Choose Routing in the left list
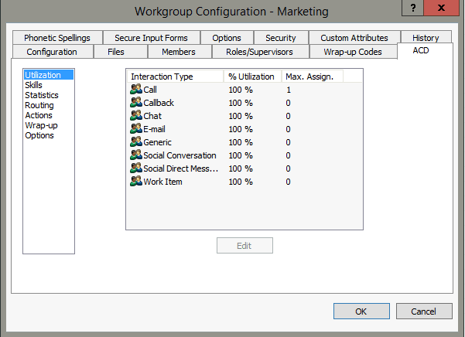465x337 pixels. pyautogui.click(x=39, y=105)
